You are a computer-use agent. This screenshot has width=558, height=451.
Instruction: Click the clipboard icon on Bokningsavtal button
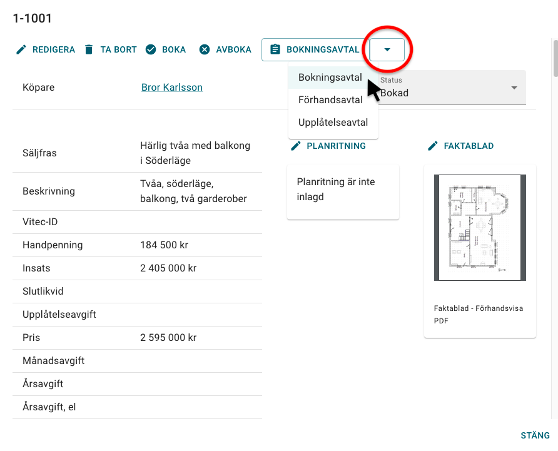click(x=274, y=49)
